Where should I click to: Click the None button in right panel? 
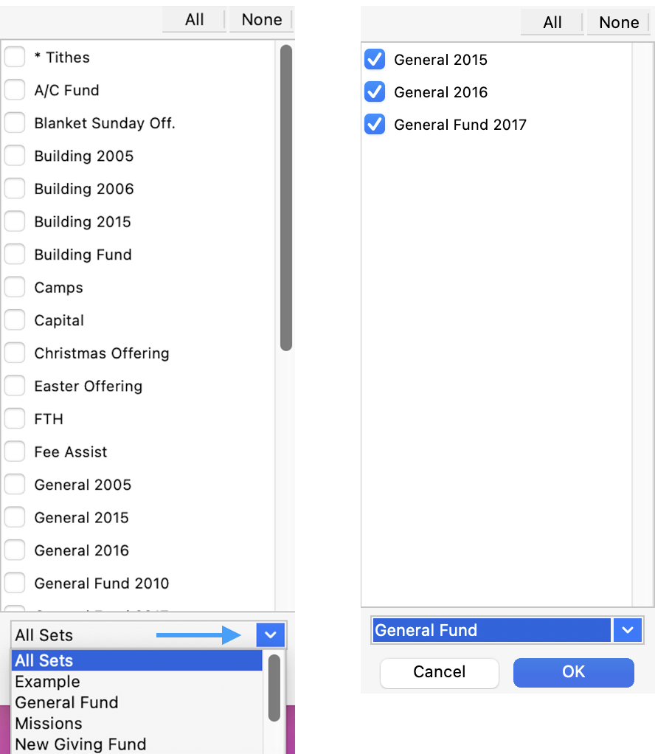[619, 23]
